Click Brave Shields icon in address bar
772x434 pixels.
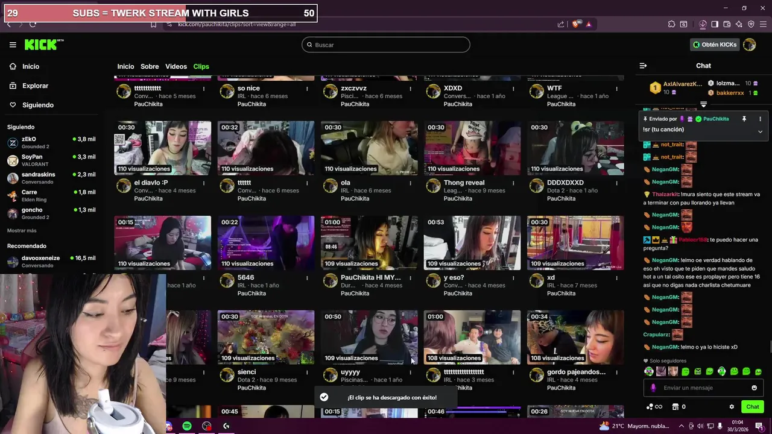pyautogui.click(x=576, y=24)
